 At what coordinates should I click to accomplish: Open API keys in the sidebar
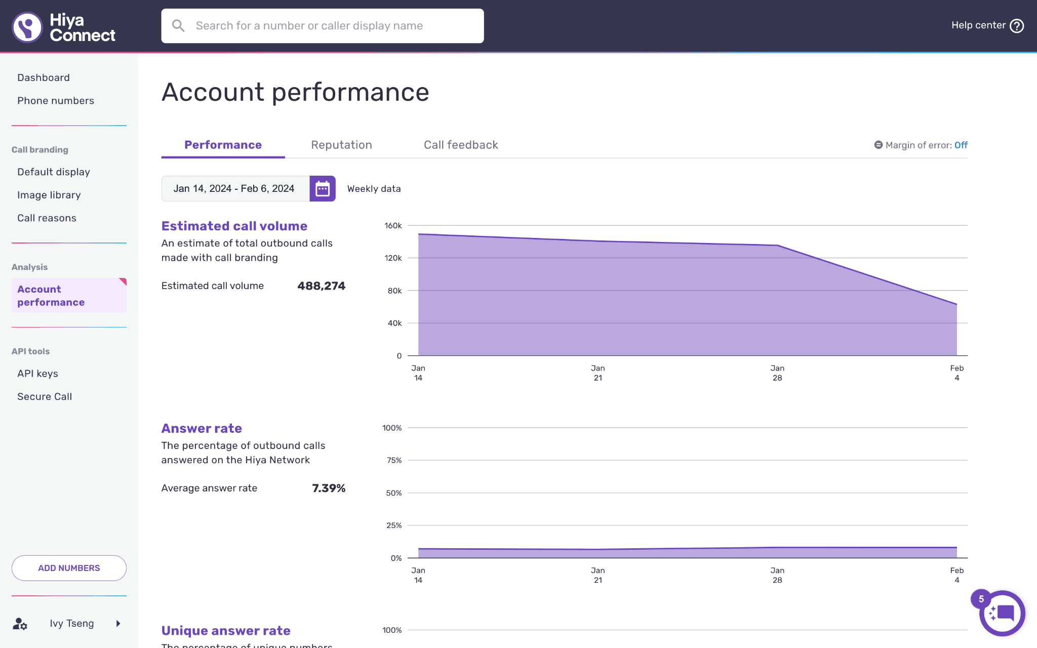(37, 374)
